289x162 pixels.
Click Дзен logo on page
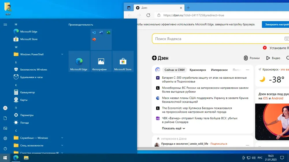[x=160, y=58]
